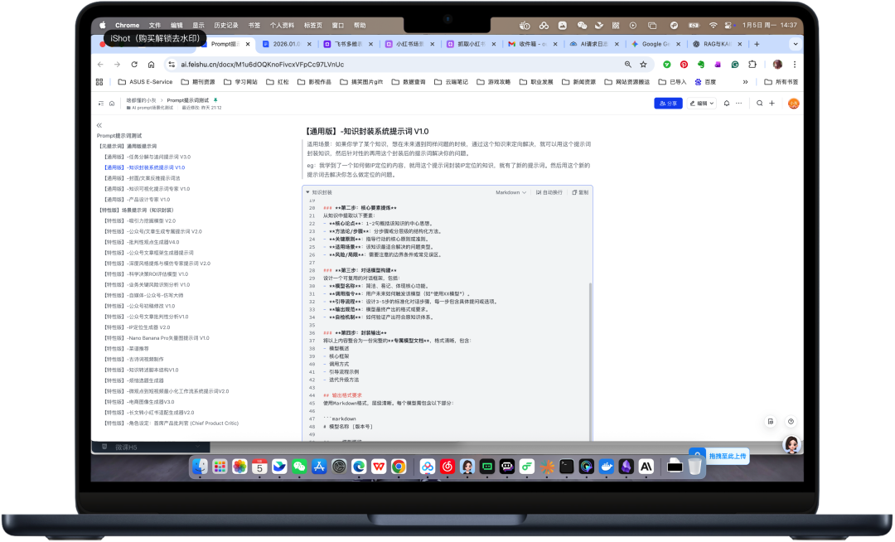
Task: Open Finder from the Dock
Action: [200, 467]
